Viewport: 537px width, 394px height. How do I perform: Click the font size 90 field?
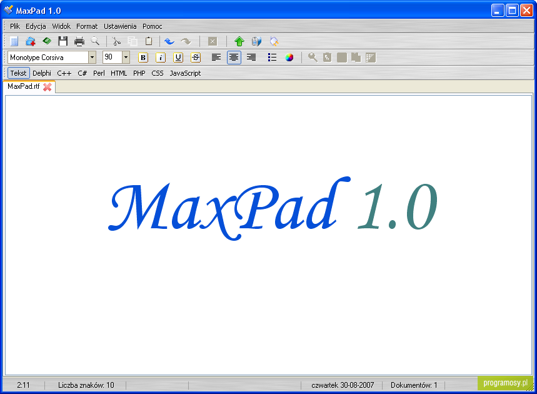113,57
